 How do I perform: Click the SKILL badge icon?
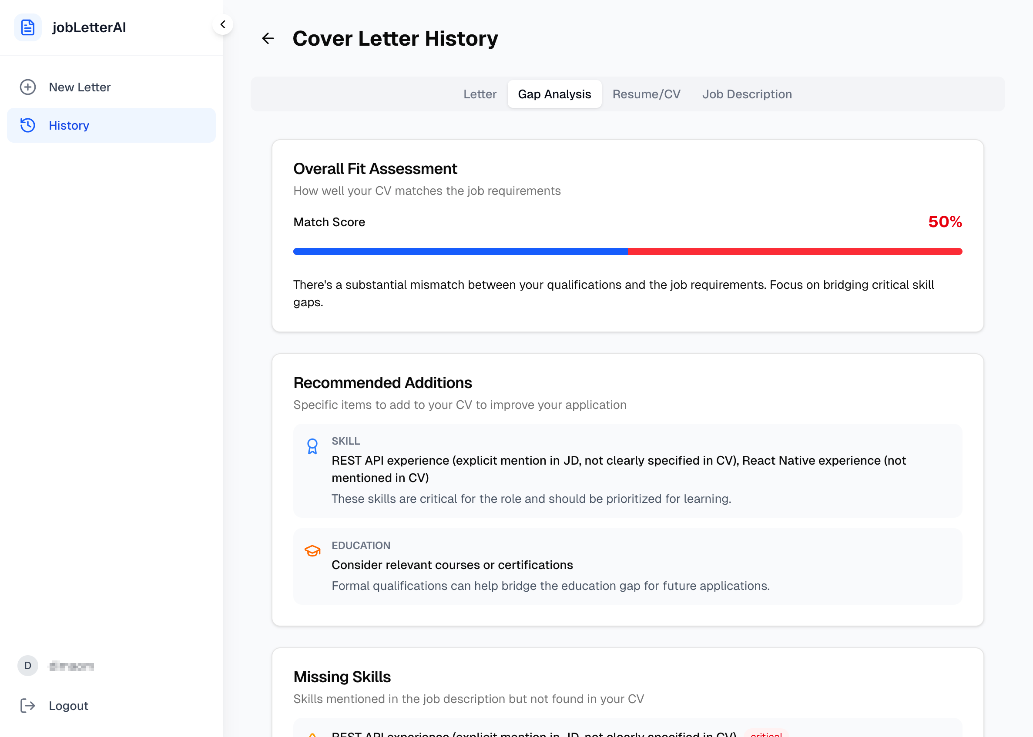[x=312, y=446]
